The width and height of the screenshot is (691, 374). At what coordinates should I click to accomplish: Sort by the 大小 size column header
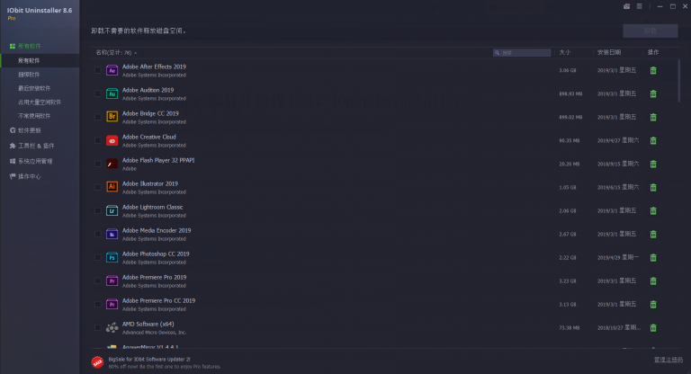pyautogui.click(x=564, y=52)
